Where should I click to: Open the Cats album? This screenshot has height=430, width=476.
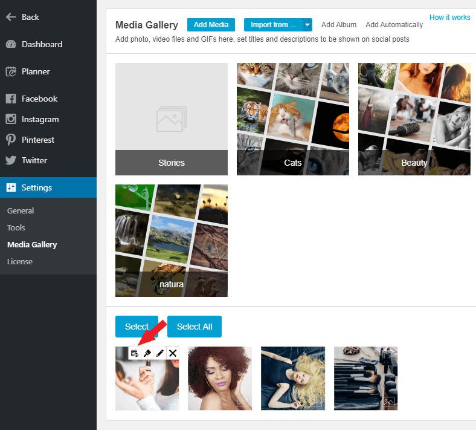click(x=293, y=119)
